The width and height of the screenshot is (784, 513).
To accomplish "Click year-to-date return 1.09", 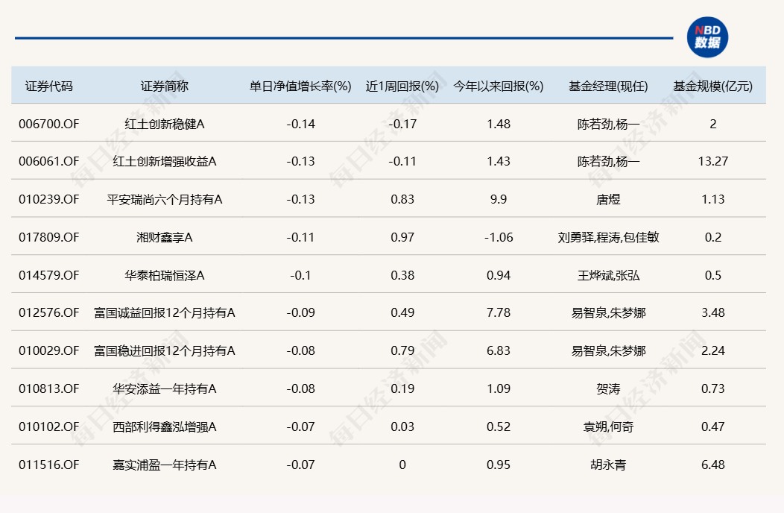I will tap(499, 389).
